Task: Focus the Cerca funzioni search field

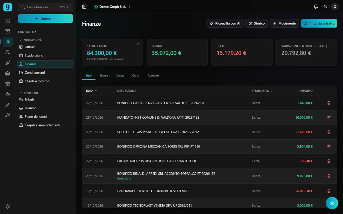Action: tap(45, 7)
